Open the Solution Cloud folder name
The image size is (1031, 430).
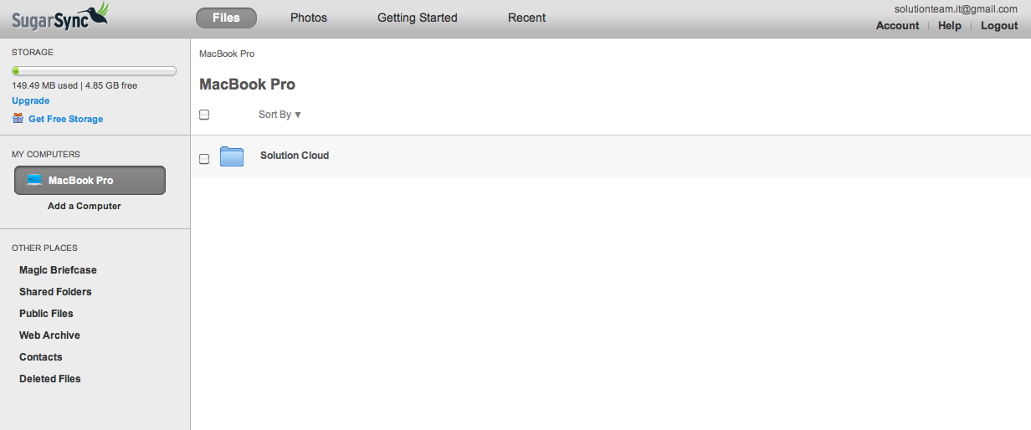[295, 156]
